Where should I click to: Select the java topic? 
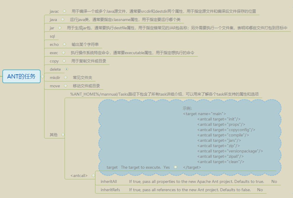click(x=53, y=20)
